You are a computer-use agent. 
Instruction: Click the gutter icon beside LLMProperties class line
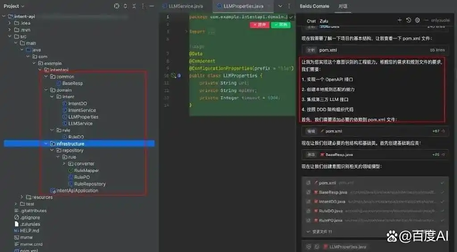(x=174, y=76)
